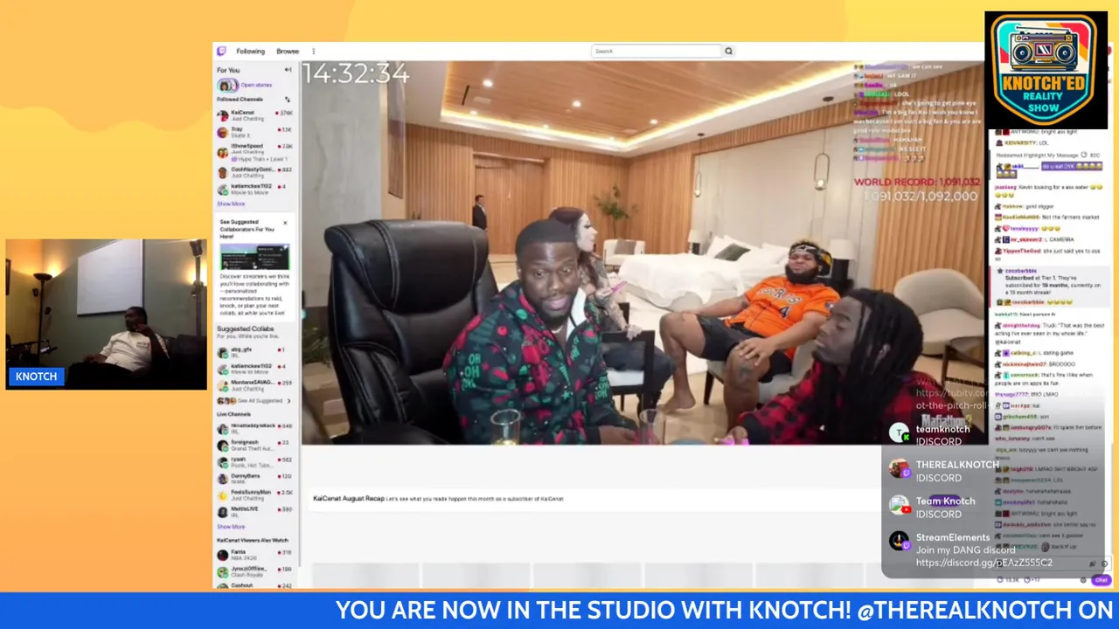Sort Followed Channels with the arrows icon
Viewport: 1119px width, 629px height.
[287, 100]
